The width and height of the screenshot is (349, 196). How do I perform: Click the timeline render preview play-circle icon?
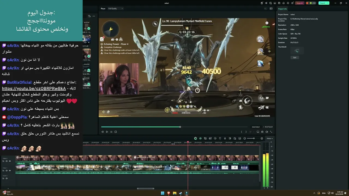click(x=215, y=138)
